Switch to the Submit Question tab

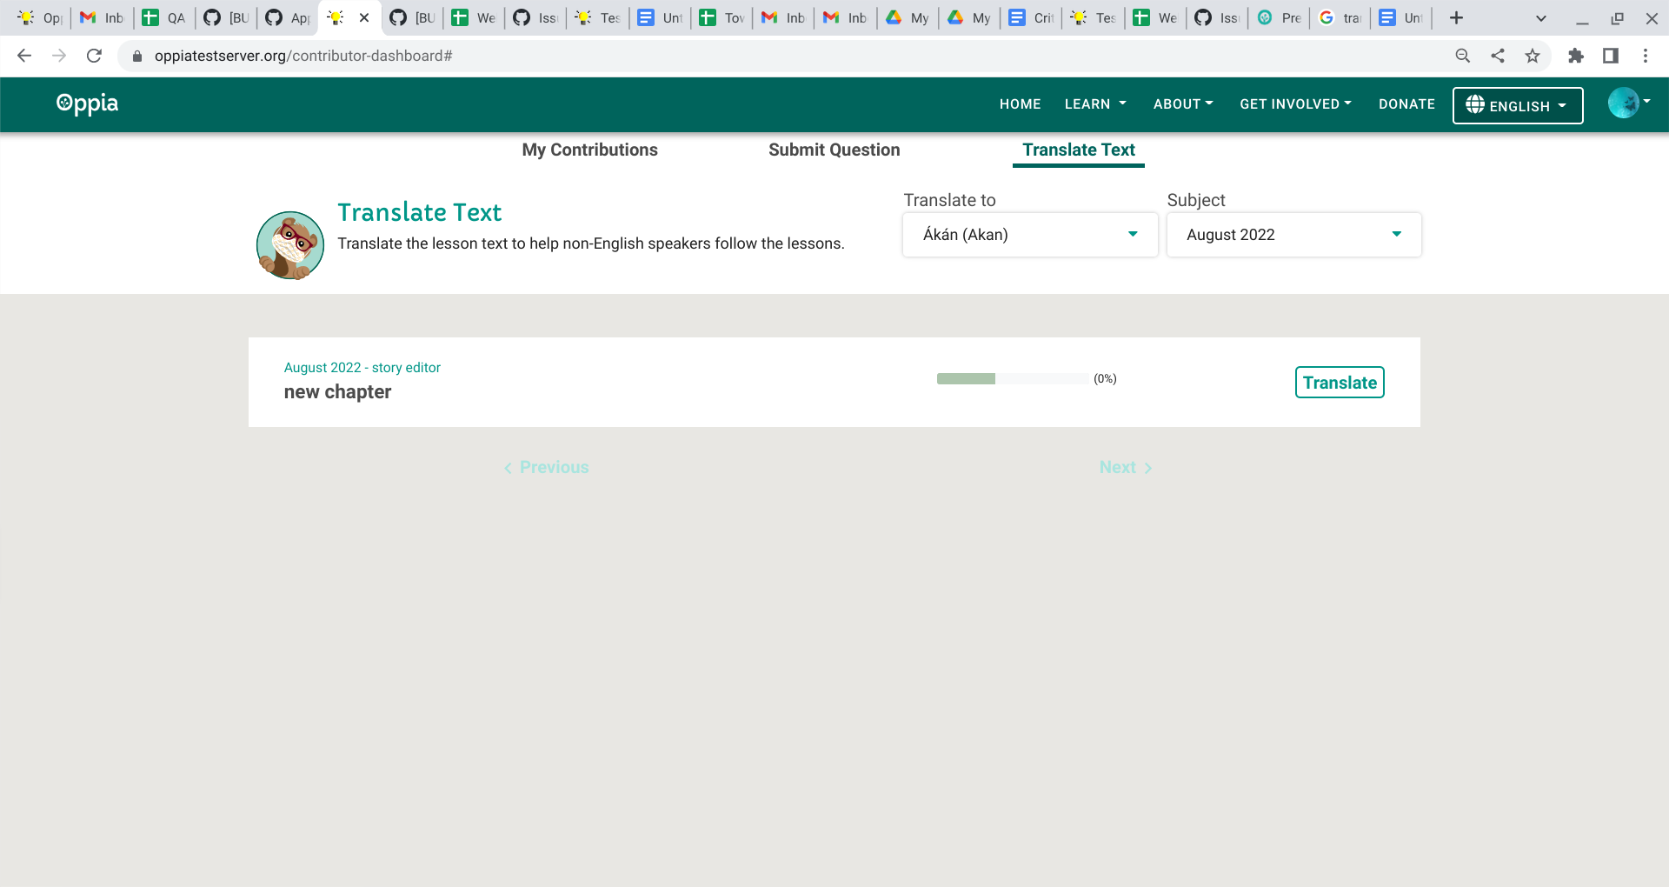coord(834,150)
